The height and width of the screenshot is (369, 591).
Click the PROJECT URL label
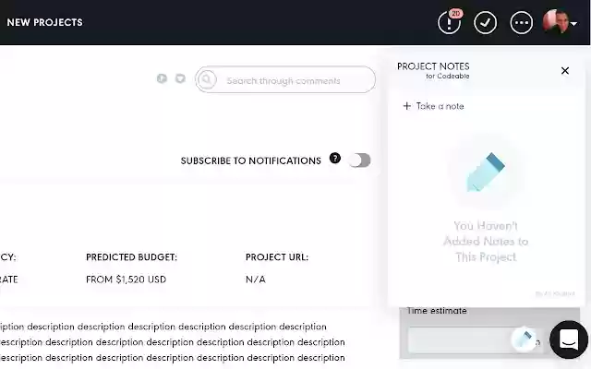click(277, 257)
